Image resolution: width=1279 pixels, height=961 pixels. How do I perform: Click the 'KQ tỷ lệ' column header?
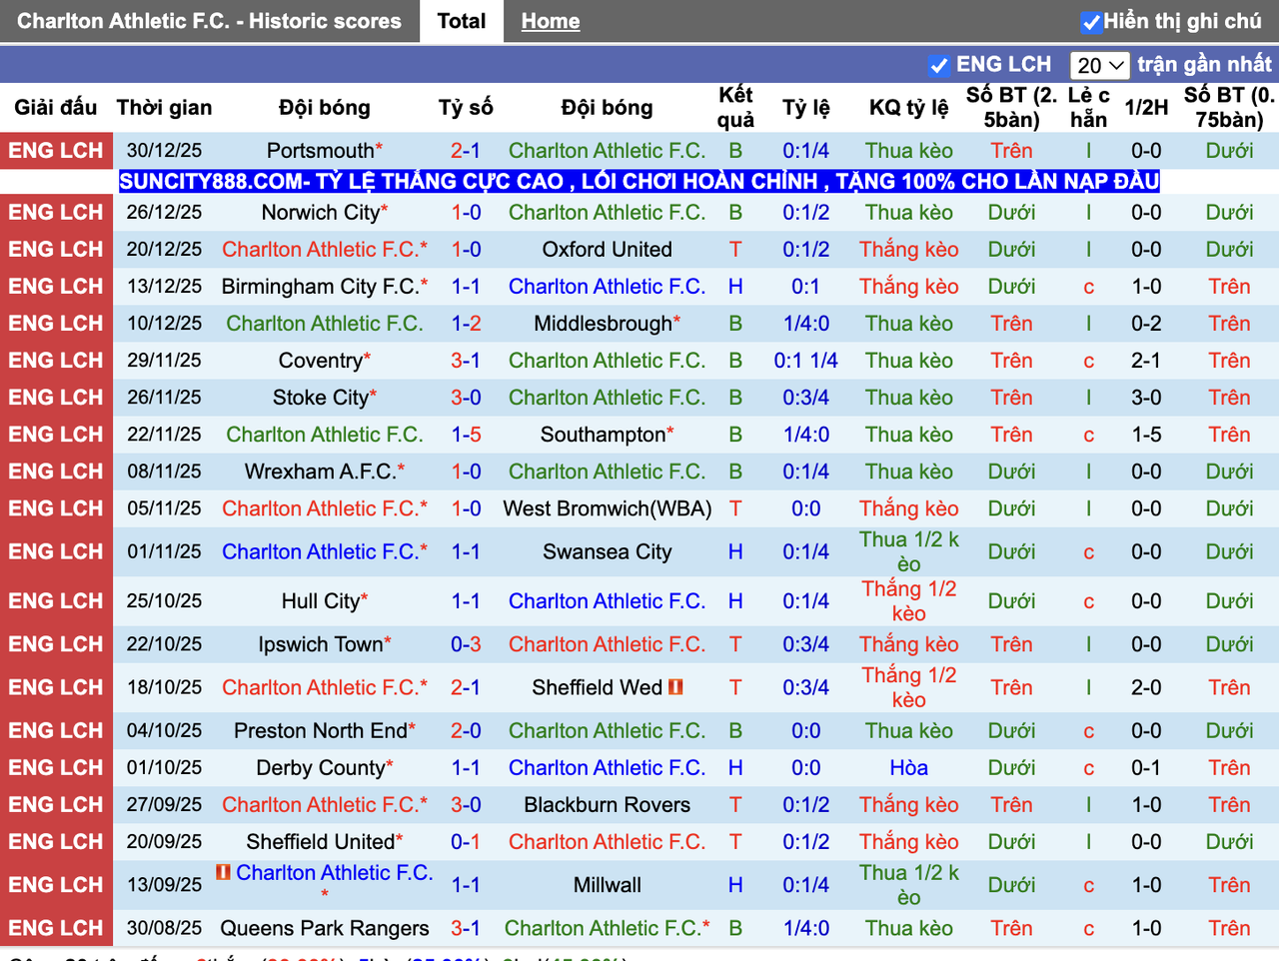[909, 108]
